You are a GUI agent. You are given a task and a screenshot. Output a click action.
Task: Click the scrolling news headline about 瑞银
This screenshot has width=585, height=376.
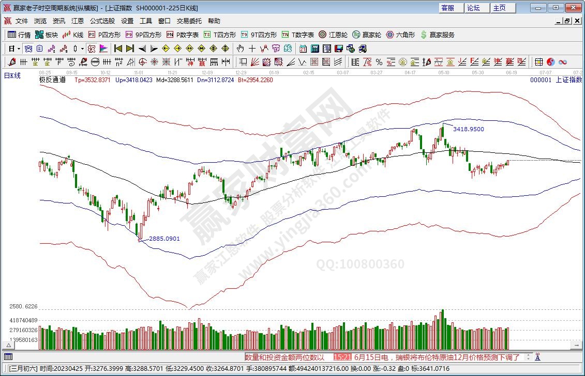(x=437, y=357)
